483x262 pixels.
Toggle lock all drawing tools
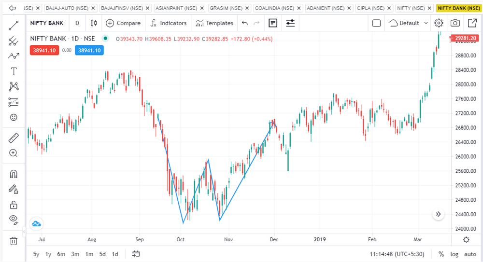point(14,205)
